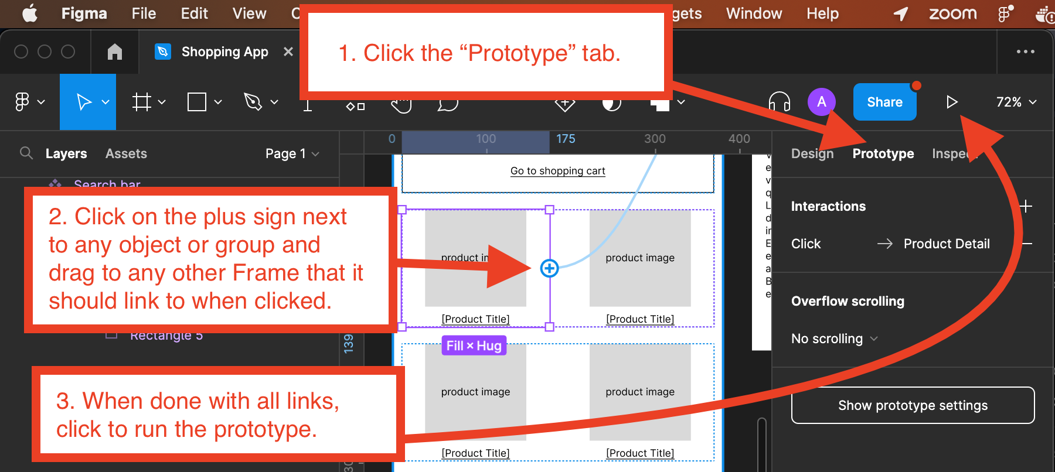1055x472 pixels.
Task: Click the blue prototype connection plus handle
Action: pos(549,268)
